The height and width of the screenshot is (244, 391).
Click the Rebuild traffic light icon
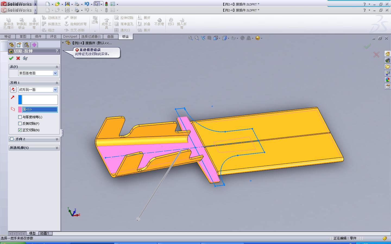(x=106, y=4)
